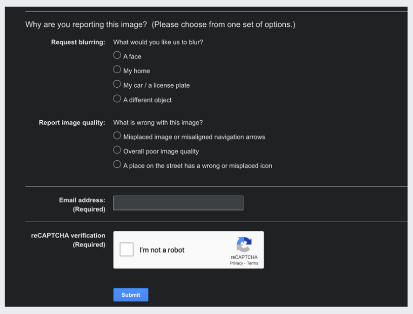This screenshot has width=413, height=314.
Task: Check the "I'm not a robot" checkbox
Action: tap(127, 250)
